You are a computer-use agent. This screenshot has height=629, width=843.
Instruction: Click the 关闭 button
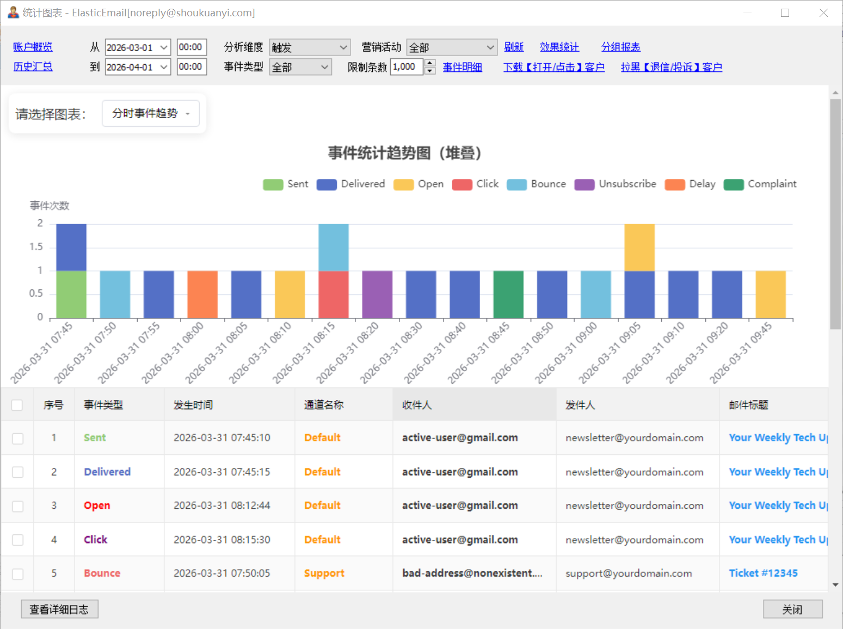coord(792,609)
